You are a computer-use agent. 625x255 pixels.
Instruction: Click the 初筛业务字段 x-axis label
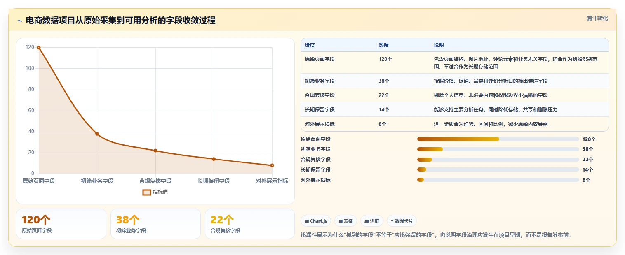tap(97, 181)
